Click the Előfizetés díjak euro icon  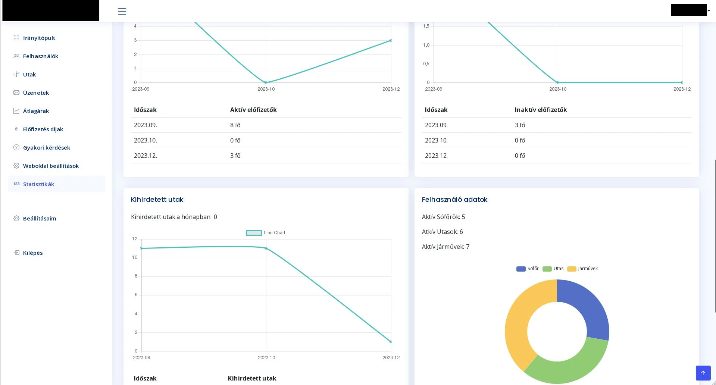coord(16,129)
